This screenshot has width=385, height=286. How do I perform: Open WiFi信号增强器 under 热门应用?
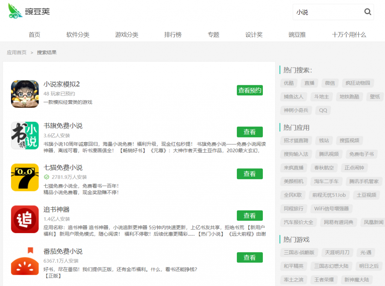[x=332, y=209]
